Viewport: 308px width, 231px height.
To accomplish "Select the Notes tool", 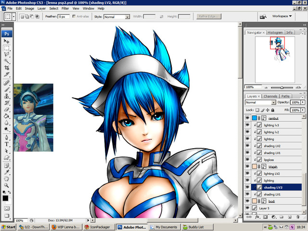I will point(6,166).
